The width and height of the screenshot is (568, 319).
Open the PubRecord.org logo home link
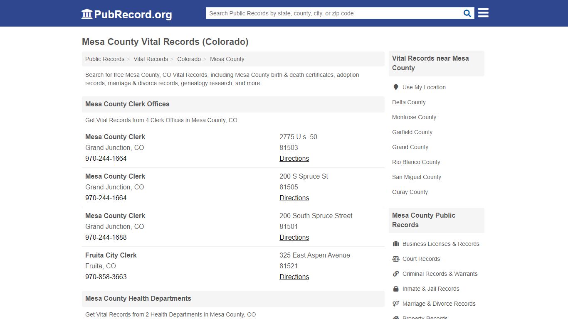coord(126,14)
